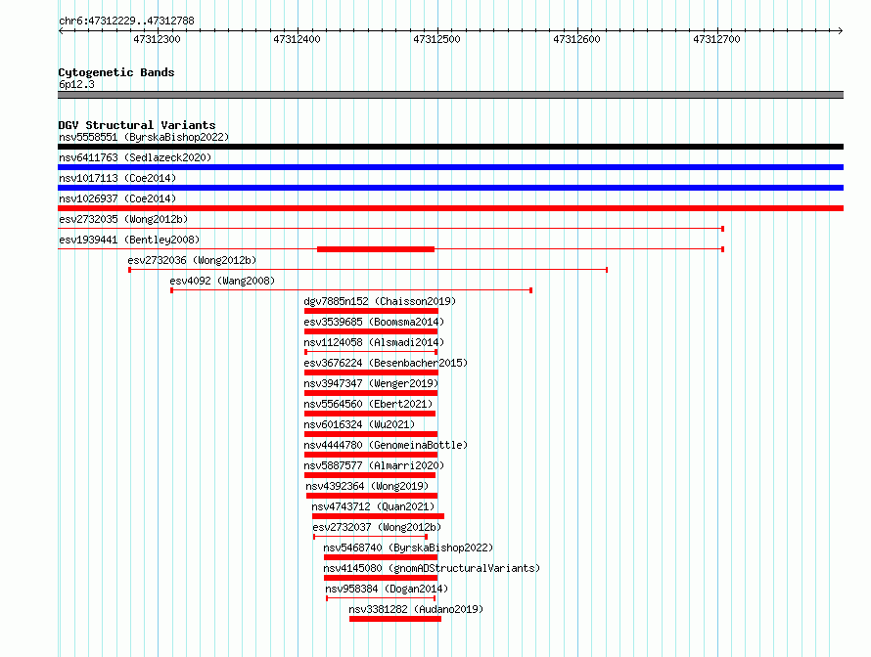
Task: Click the red bar under nsv5887577
Action: click(370, 475)
